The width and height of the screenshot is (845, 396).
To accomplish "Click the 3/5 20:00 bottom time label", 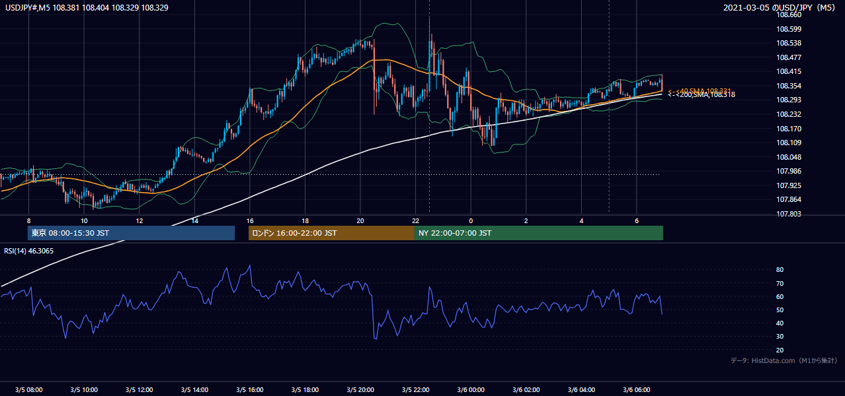I will click(x=360, y=390).
